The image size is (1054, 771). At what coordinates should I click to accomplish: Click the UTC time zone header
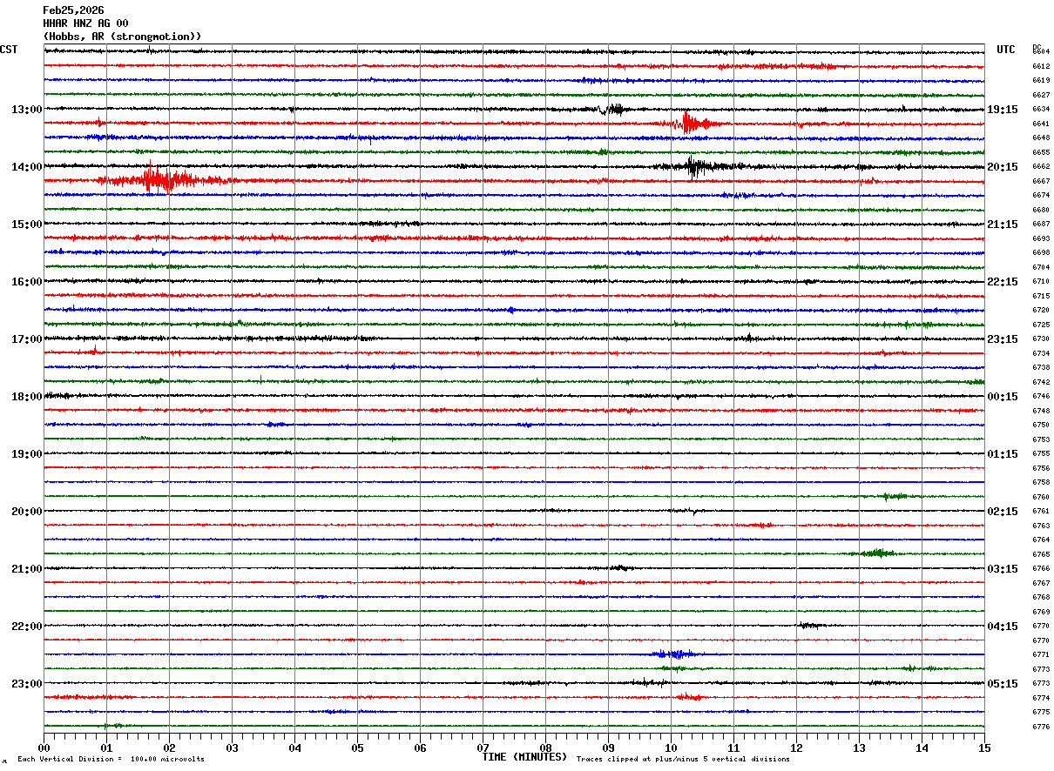(1006, 50)
